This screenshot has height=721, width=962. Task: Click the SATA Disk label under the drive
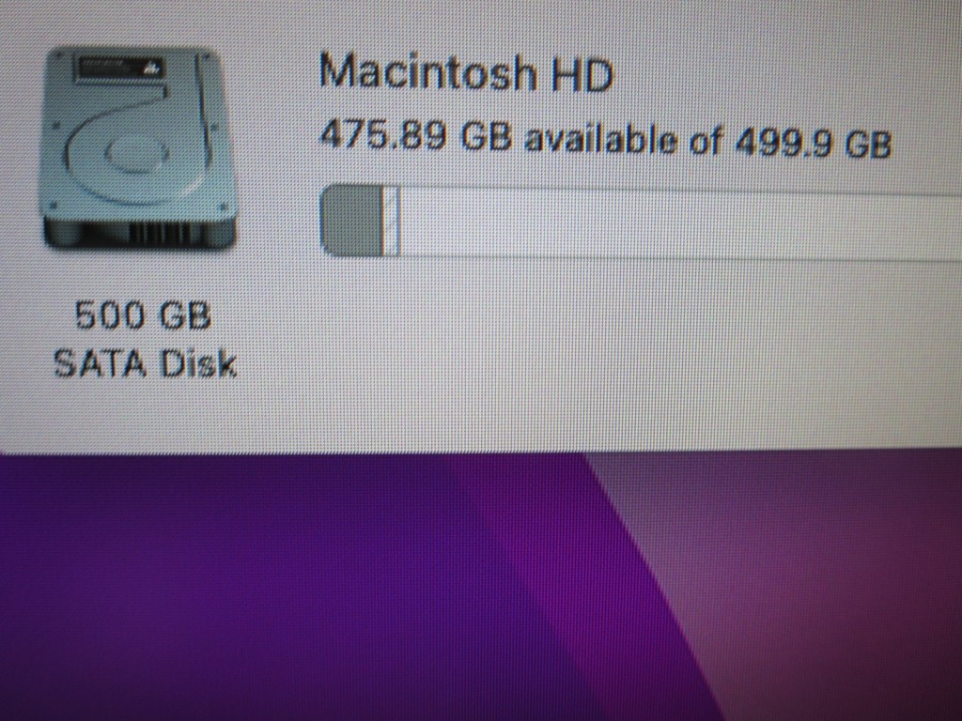pyautogui.click(x=145, y=363)
